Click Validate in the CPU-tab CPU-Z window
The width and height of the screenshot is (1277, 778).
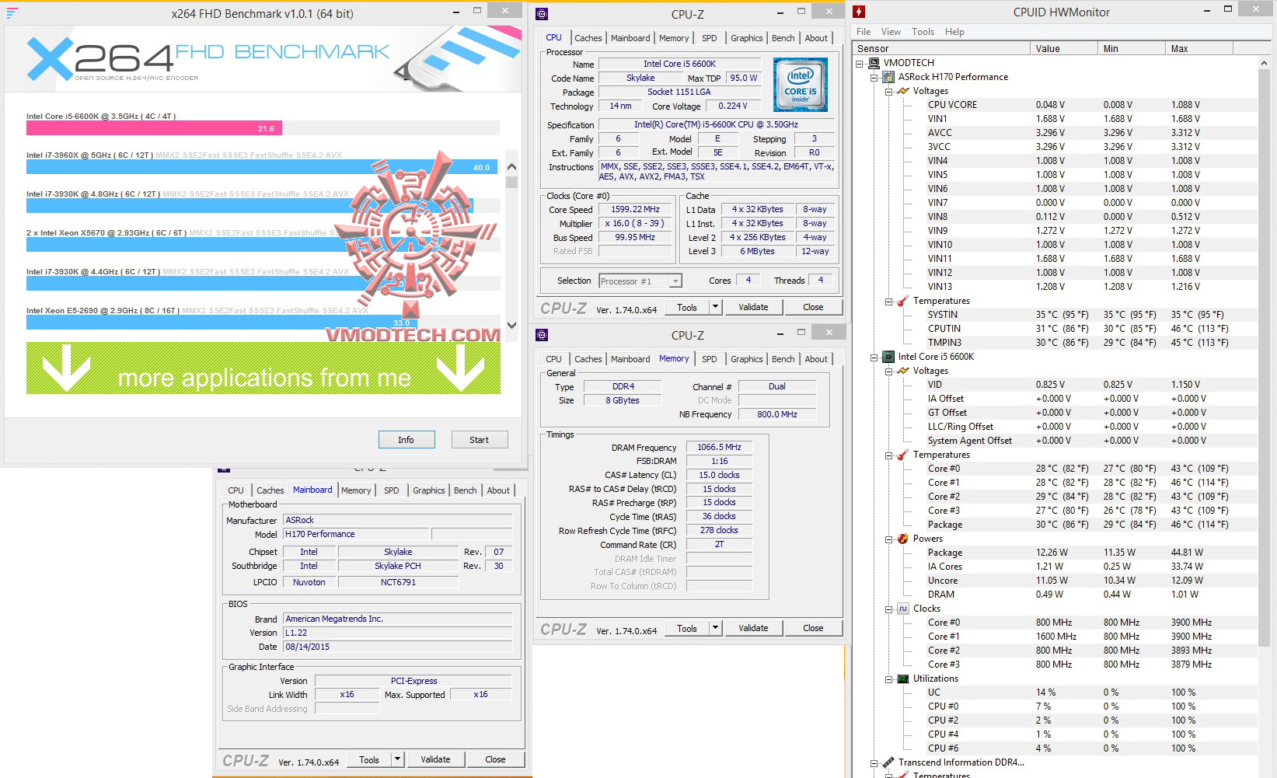click(753, 307)
